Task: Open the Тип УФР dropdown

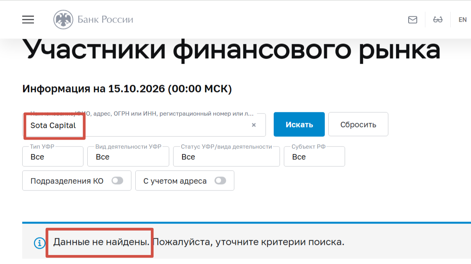Action: 53,156
